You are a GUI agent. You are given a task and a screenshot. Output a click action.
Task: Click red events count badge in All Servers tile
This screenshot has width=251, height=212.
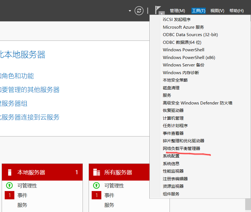(96, 195)
